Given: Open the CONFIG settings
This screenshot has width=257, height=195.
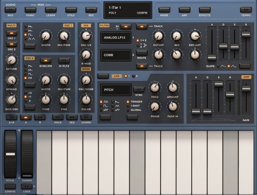Looking at the screenshot, I should (10, 186).
